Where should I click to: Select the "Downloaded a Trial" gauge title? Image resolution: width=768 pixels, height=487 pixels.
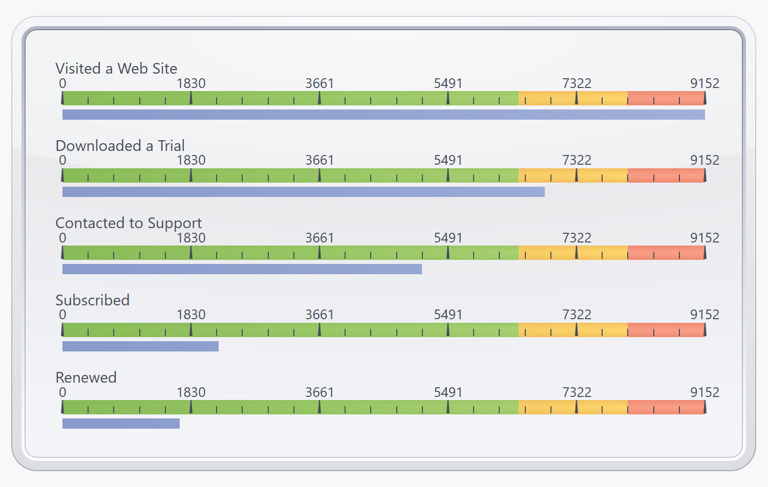(x=120, y=146)
